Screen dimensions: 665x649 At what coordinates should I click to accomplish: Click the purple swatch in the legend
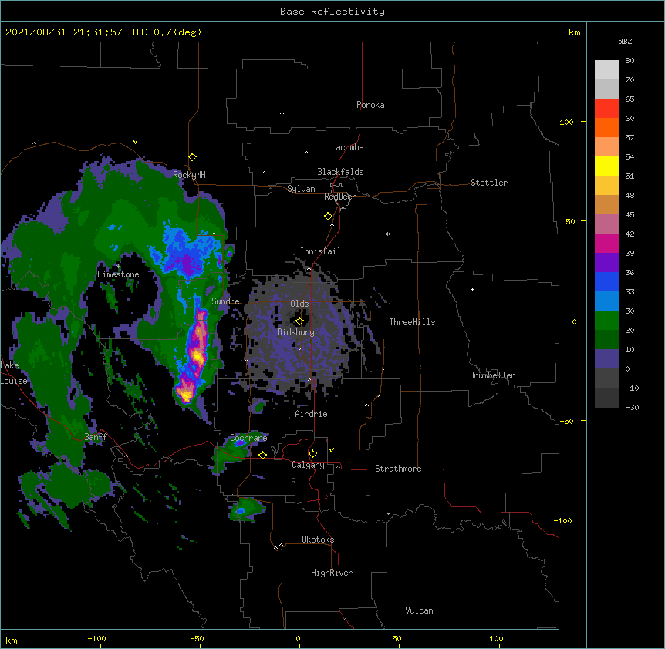pos(606,262)
